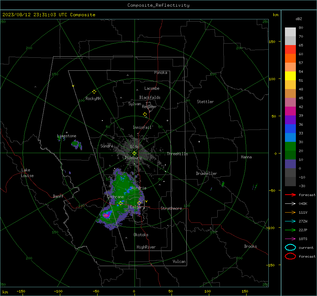Image resolution: width=317 pixels, height=296 pixels.
Task: Click the Olds label near radar center
Action: [134, 147]
